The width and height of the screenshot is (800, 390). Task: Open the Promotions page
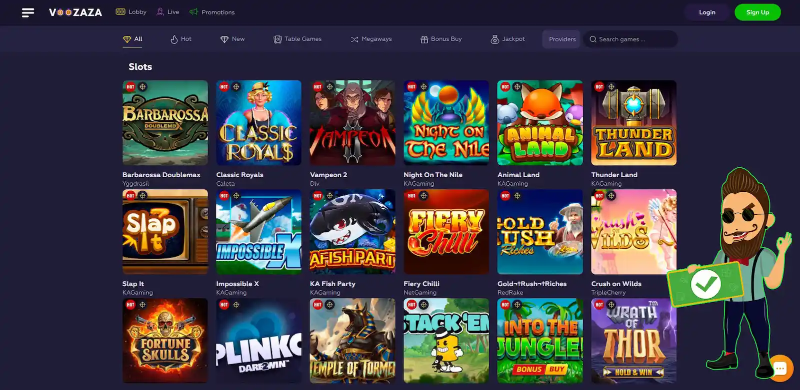(x=212, y=12)
